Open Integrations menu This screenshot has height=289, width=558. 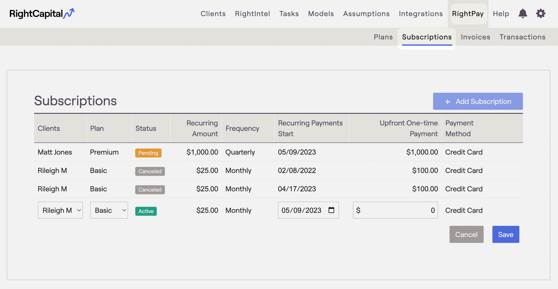tap(421, 14)
